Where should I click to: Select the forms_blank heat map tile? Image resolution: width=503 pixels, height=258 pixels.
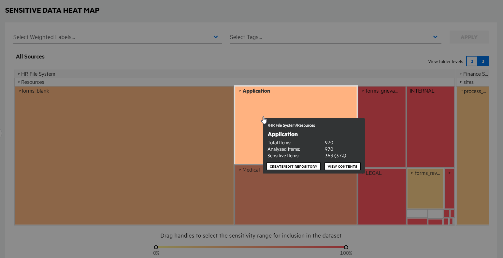tap(124, 156)
